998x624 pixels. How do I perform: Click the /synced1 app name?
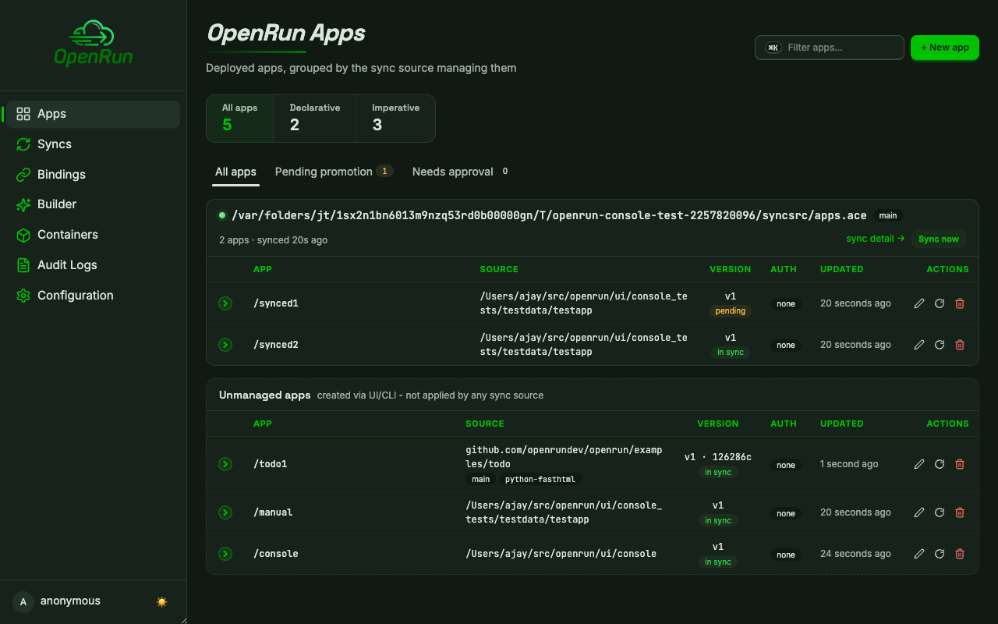(276, 303)
